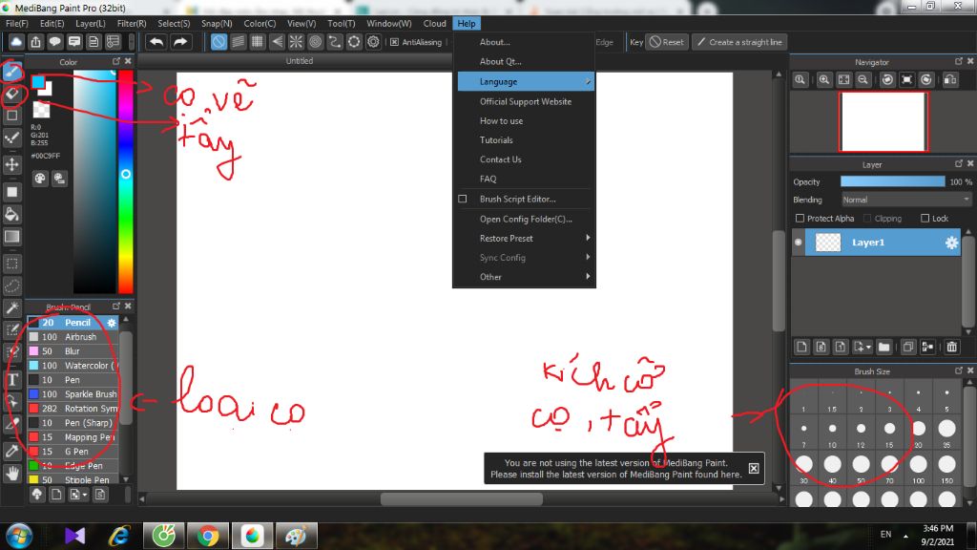Open Layer1 settings gear
The height and width of the screenshot is (550, 977).
coord(951,243)
